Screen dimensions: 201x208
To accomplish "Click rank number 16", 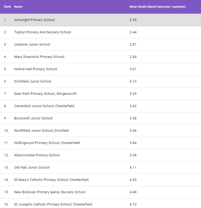I will [6, 204].
